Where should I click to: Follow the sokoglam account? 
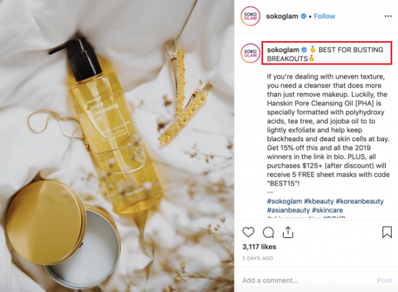pos(324,16)
